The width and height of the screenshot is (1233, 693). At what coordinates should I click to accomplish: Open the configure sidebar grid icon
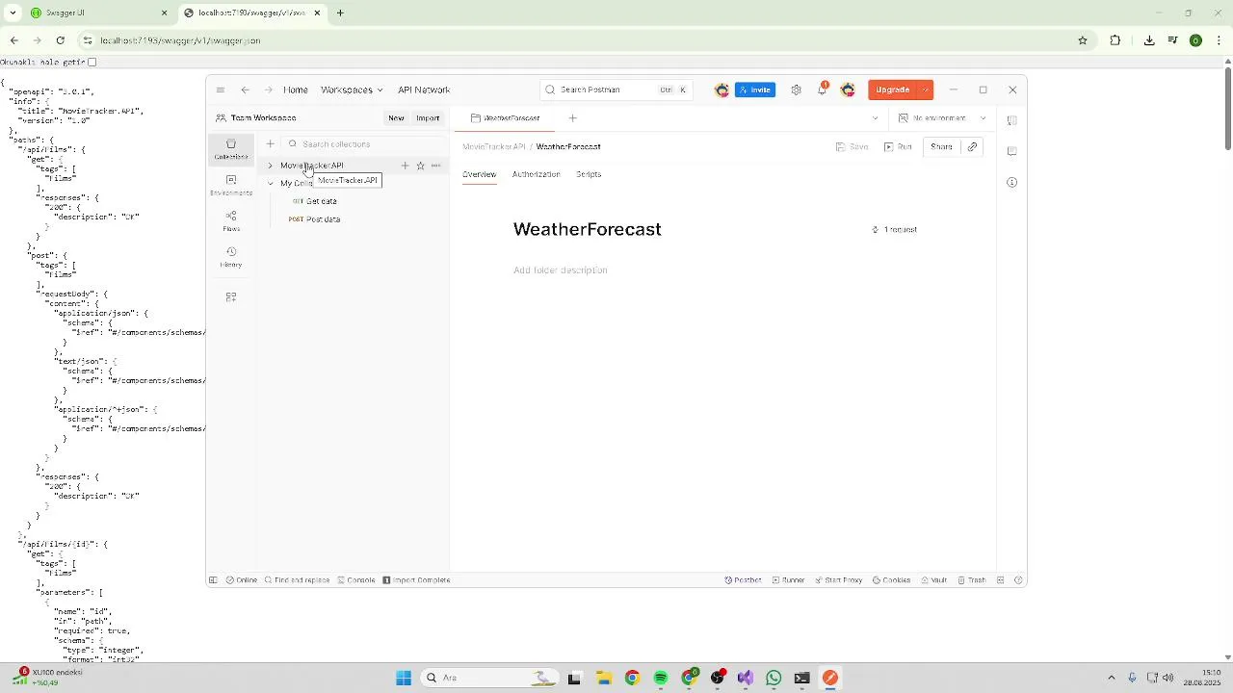click(x=230, y=297)
